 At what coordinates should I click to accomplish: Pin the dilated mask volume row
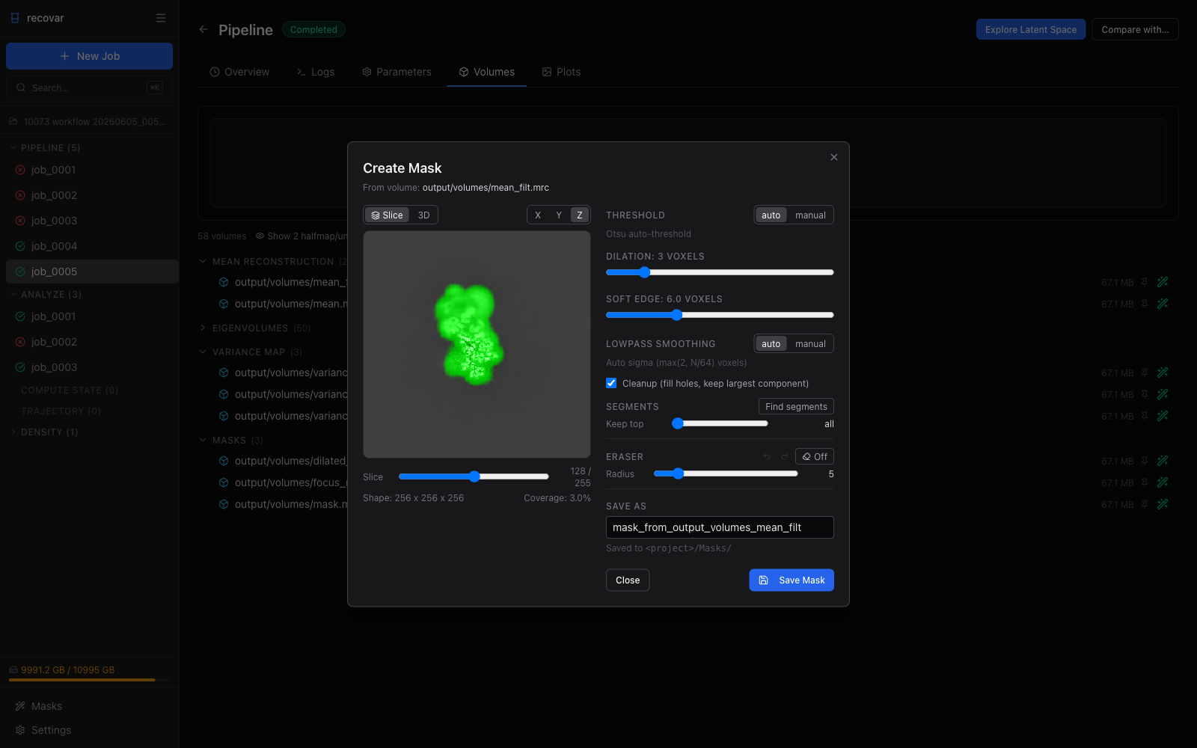tap(1145, 461)
